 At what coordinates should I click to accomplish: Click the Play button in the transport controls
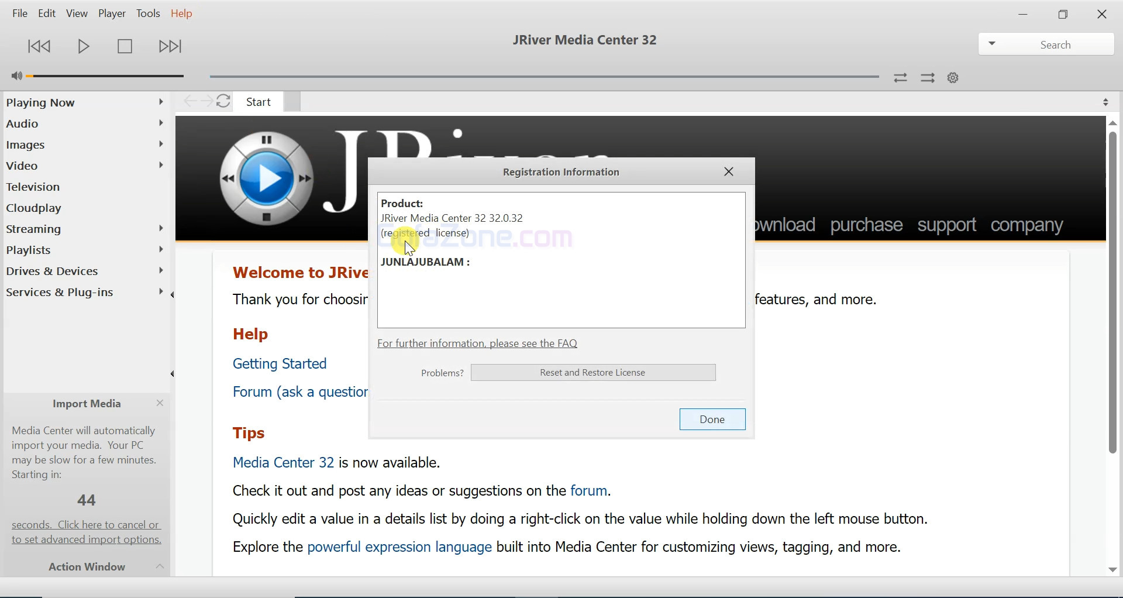(x=84, y=47)
